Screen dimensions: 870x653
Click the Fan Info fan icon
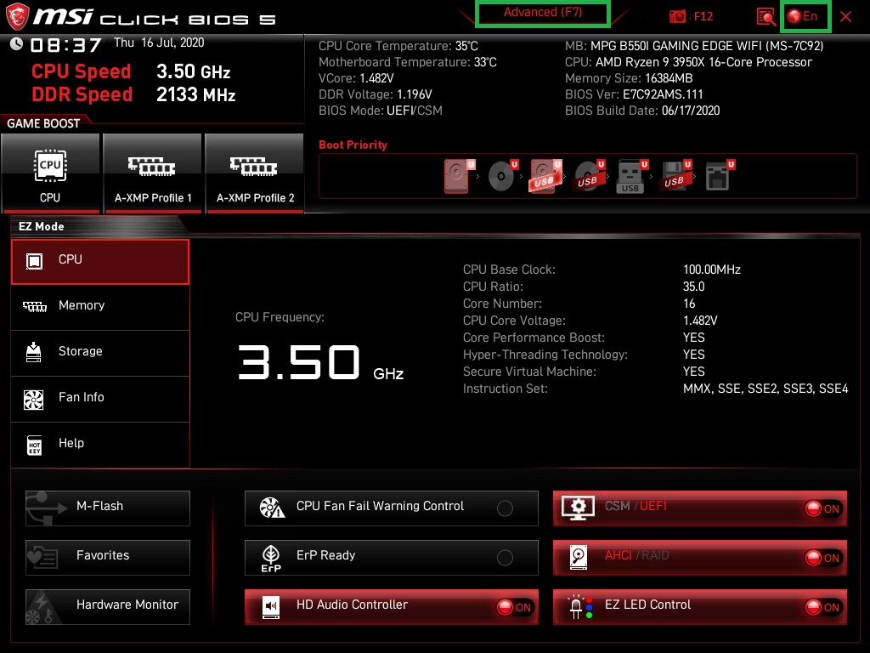coord(34,400)
